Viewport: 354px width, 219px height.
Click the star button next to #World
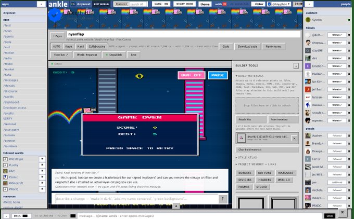click(42, 189)
